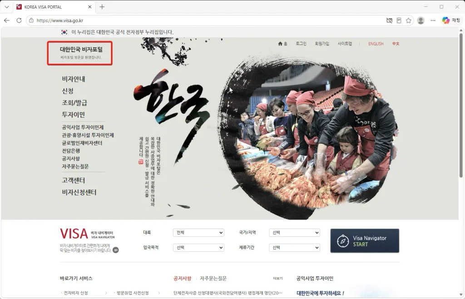
Task: Expand the 입국목적 dropdown
Action: pos(198,247)
